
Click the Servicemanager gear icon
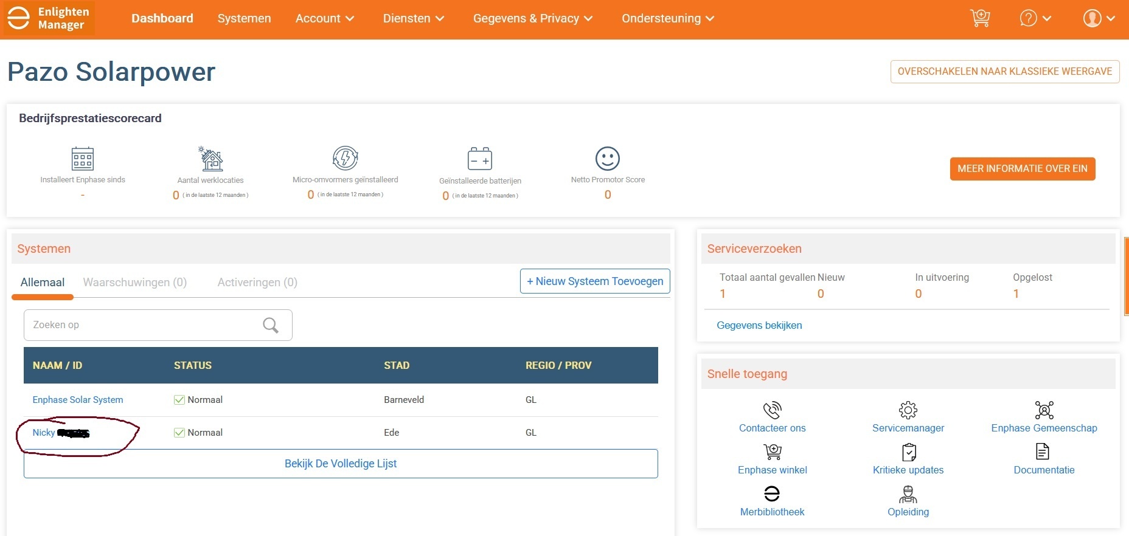tap(908, 410)
